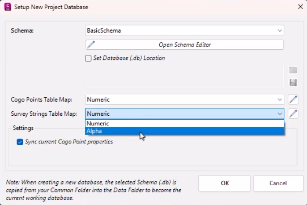Uncheck Sync current Cogo Point properties
This screenshot has width=307, height=205.
pyautogui.click(x=20, y=142)
